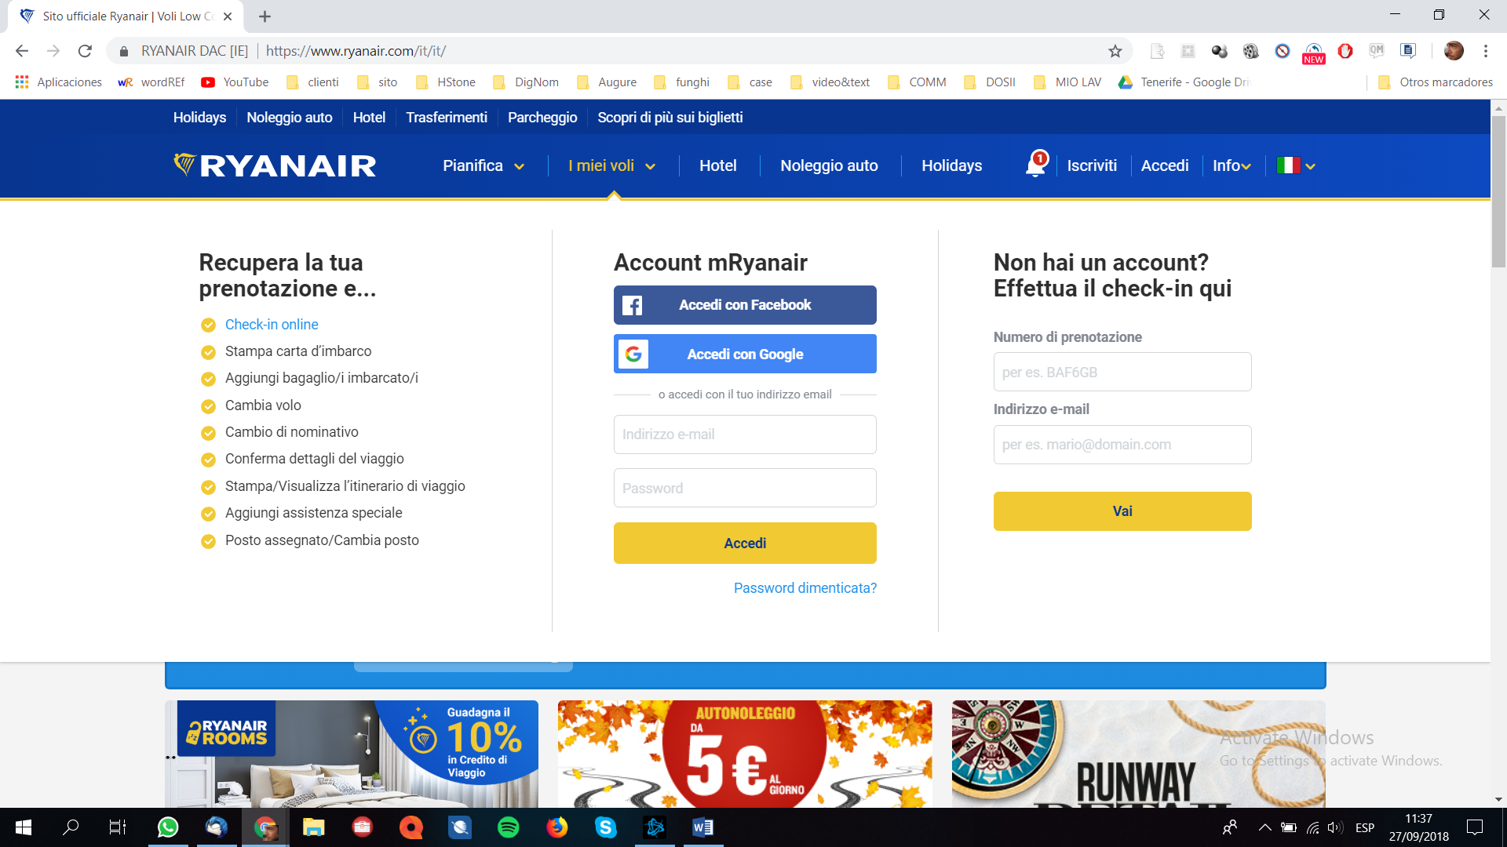Screen dimensions: 1507x847
Task: Open video&text bookmark folder
Action: tap(830, 82)
